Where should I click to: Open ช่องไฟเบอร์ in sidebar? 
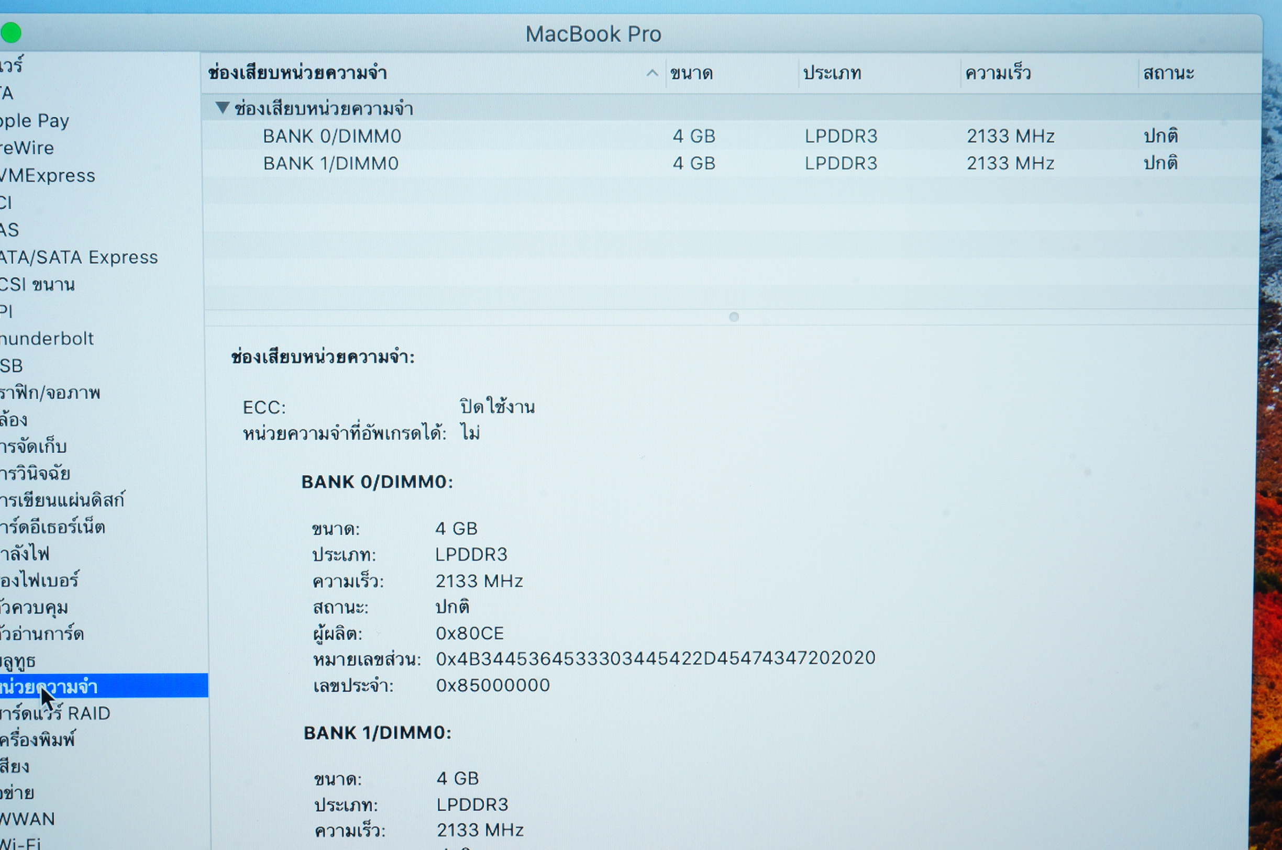click(x=40, y=580)
